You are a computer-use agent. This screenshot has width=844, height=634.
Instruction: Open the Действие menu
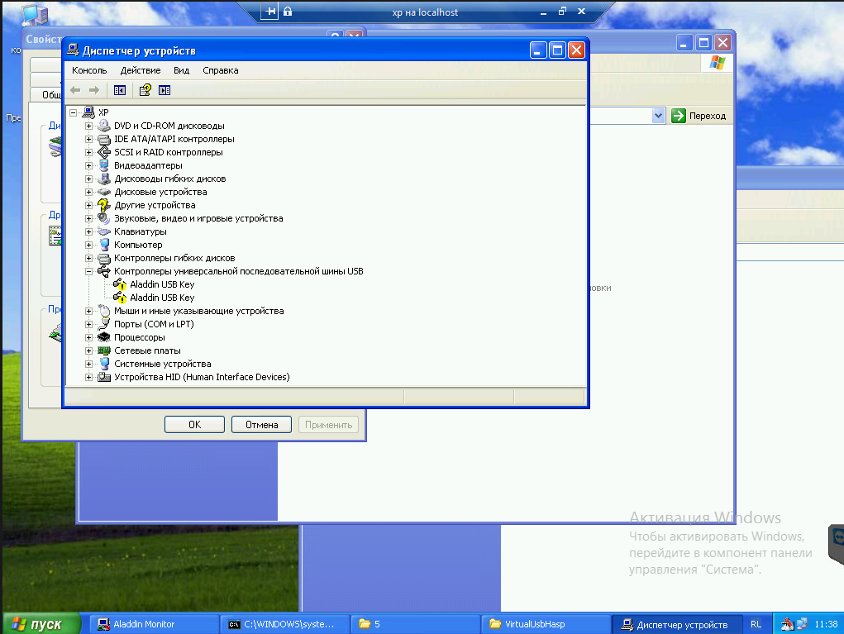click(x=141, y=70)
